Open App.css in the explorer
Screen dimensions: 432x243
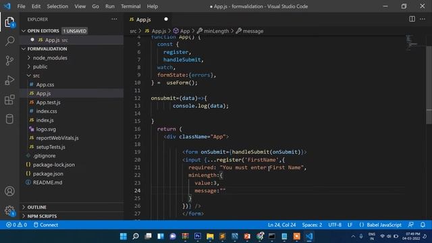72,84
